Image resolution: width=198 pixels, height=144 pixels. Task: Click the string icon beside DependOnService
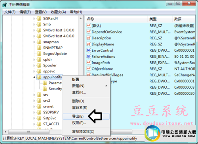[x=89, y=31]
